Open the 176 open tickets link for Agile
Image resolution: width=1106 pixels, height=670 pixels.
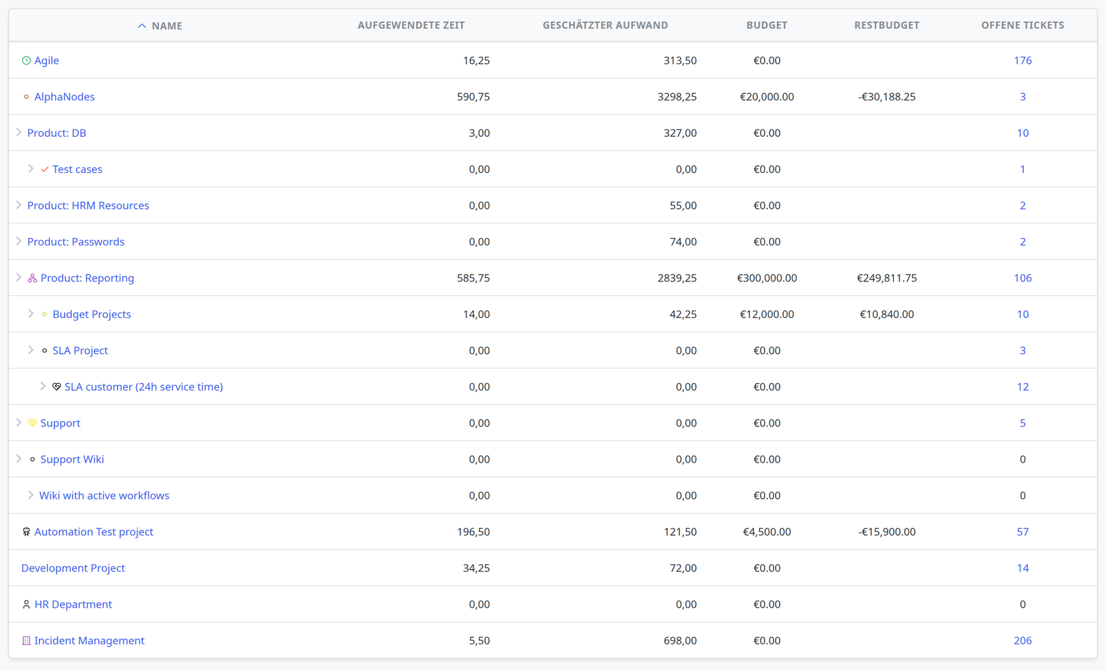tap(1022, 61)
